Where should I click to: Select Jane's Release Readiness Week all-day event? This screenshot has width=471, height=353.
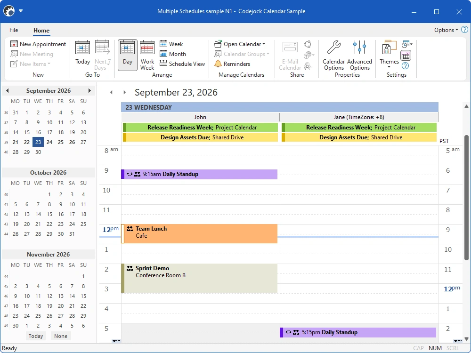tap(359, 128)
